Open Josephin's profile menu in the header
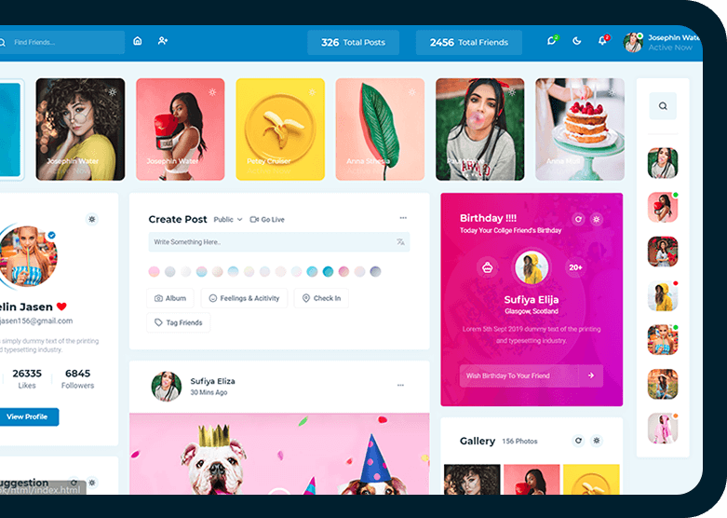 (x=662, y=42)
